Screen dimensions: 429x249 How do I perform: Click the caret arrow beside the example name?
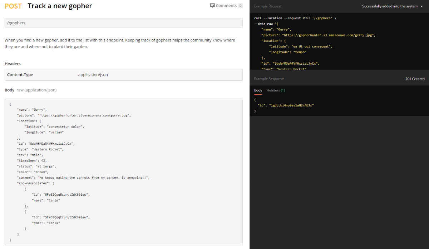421,6
